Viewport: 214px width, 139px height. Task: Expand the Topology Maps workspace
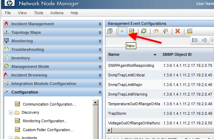click(100, 32)
